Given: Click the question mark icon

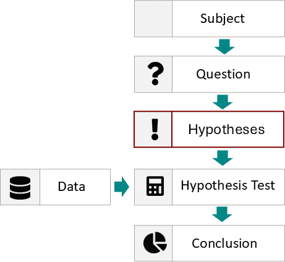Looking at the screenshot, I should [155, 74].
